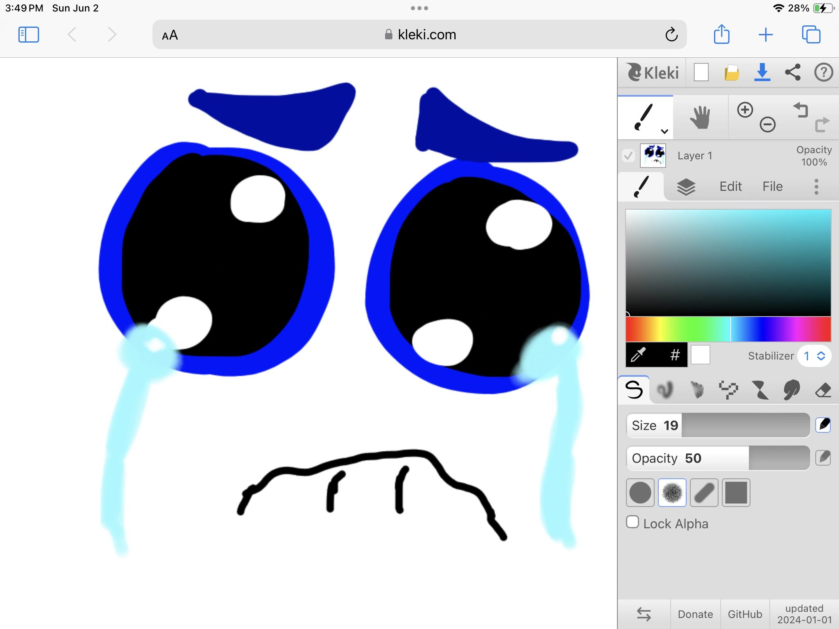Switch to the Edit tab
This screenshot has width=839, height=629.
(730, 187)
